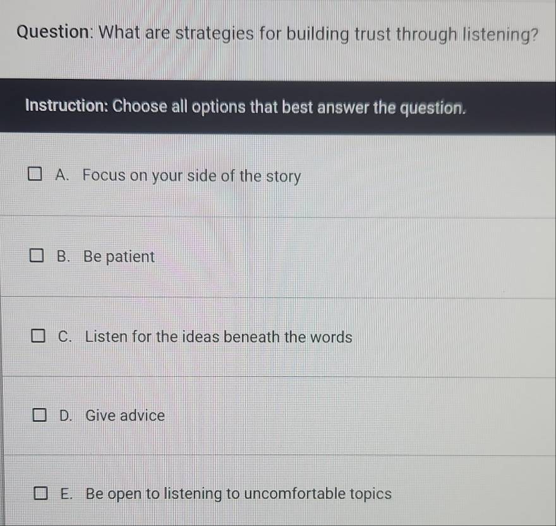Click the dark instruction header bar
556x526 pixels.
click(278, 106)
